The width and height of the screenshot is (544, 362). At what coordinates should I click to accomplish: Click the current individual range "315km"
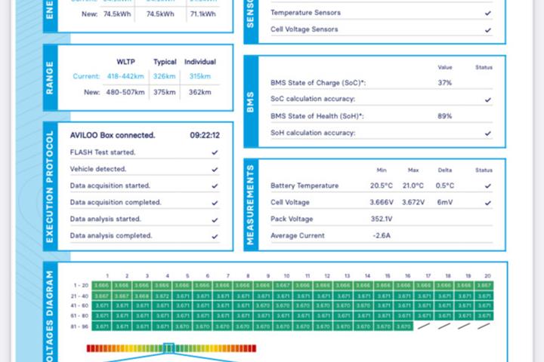(199, 76)
